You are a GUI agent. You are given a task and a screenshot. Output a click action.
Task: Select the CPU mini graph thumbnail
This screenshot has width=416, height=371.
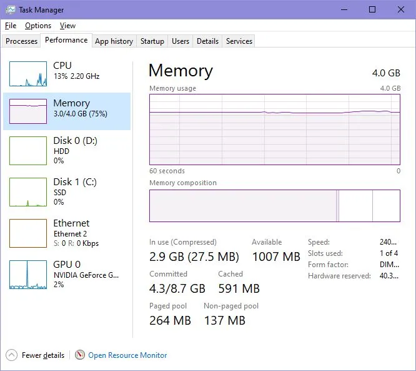(x=28, y=74)
